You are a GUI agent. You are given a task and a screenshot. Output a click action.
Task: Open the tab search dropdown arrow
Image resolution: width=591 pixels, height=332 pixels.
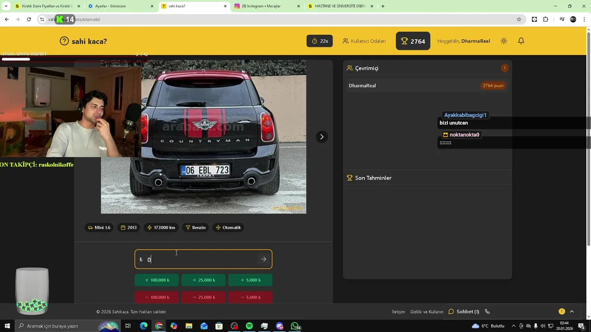(6, 6)
